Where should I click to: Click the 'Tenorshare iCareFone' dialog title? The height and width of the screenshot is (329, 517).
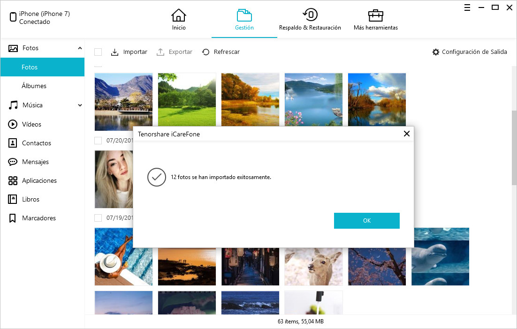pos(169,134)
